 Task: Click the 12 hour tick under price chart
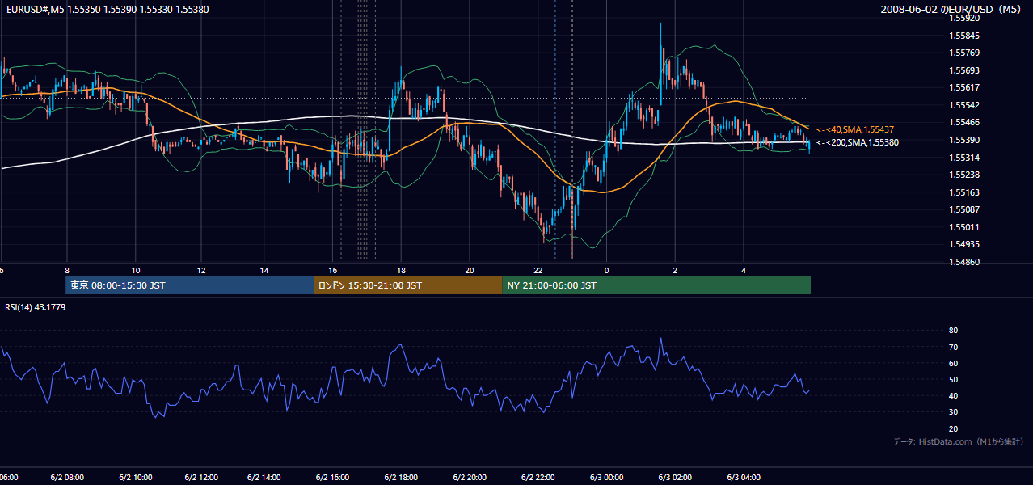(x=200, y=270)
